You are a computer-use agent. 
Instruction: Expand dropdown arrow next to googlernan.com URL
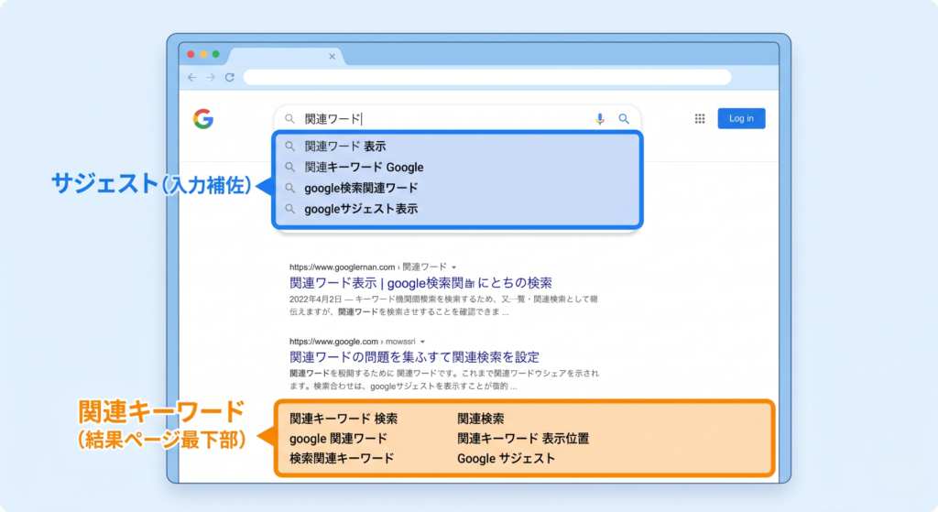click(454, 267)
